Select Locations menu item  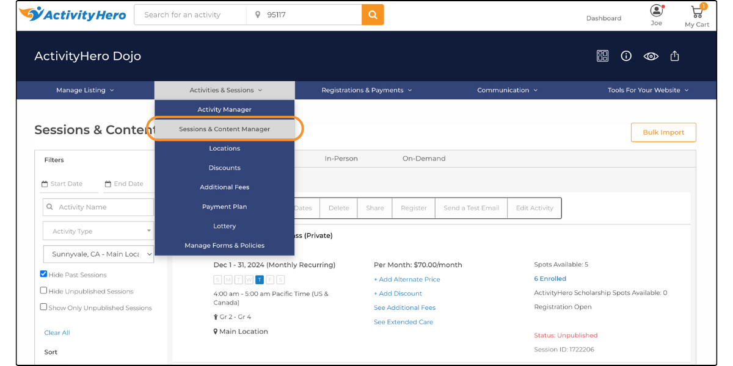225,148
